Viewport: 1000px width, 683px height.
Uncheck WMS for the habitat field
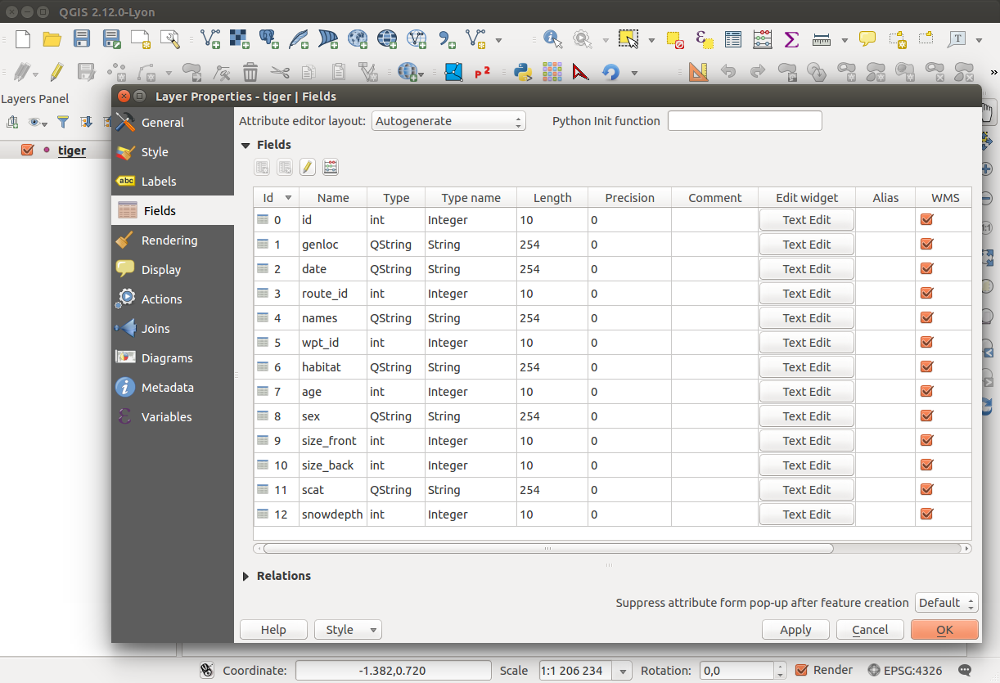tap(926, 366)
